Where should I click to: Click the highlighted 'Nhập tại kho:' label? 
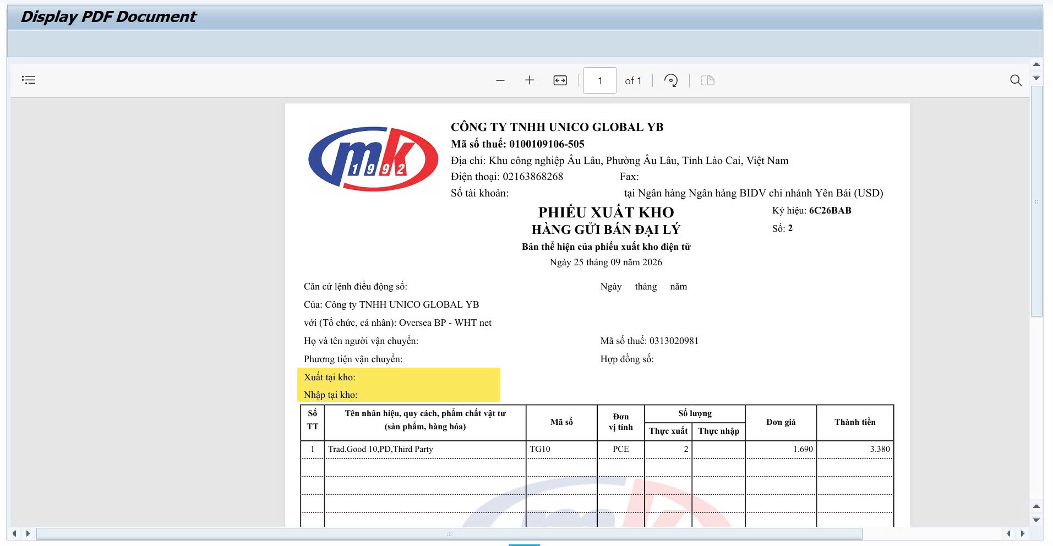click(331, 395)
